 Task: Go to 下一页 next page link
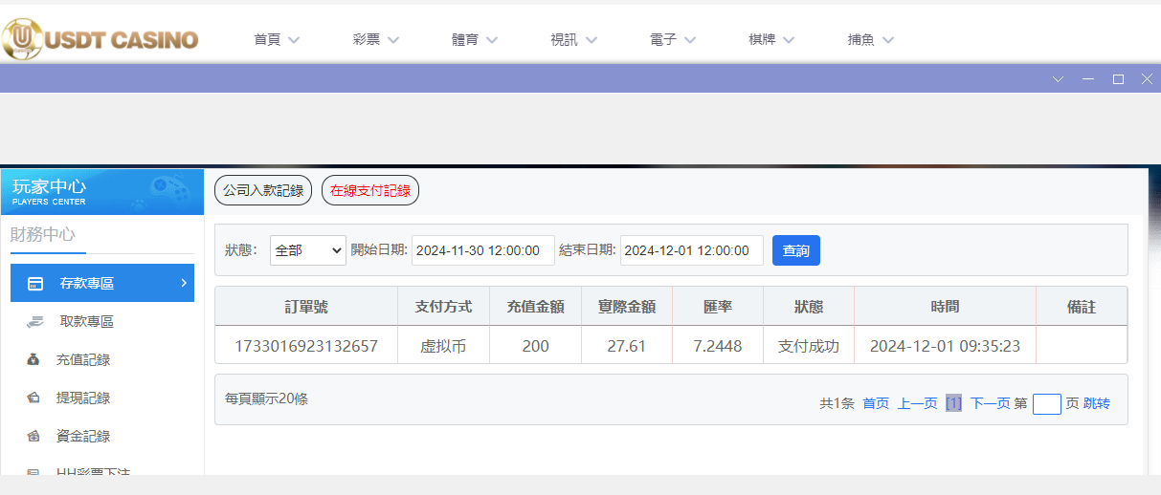pyautogui.click(x=990, y=404)
